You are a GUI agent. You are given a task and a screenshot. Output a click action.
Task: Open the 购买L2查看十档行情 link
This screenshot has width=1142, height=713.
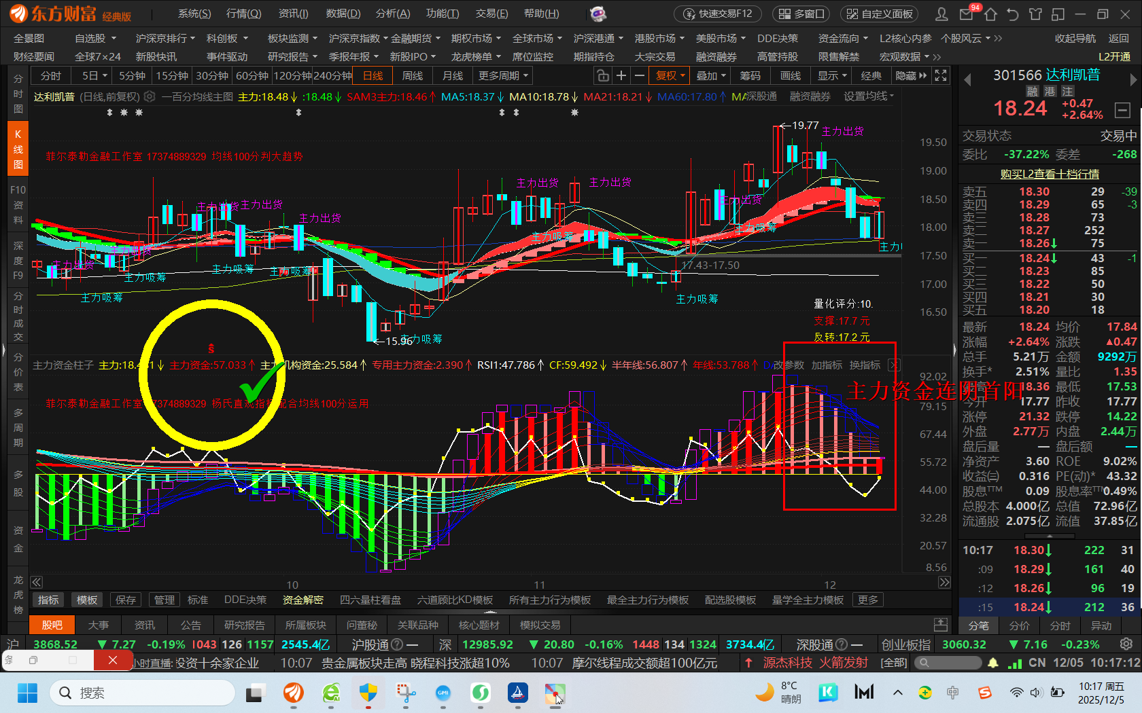1050,174
